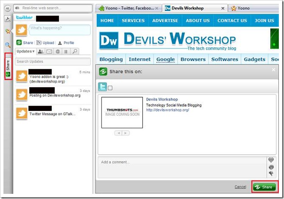Open the Blogging category

[x=111, y=59]
